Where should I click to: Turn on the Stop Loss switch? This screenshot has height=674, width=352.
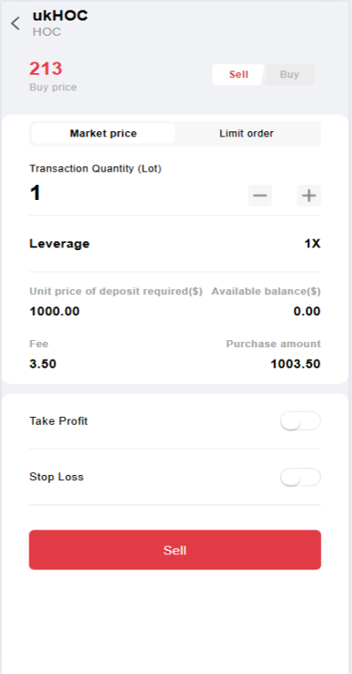[300, 477]
